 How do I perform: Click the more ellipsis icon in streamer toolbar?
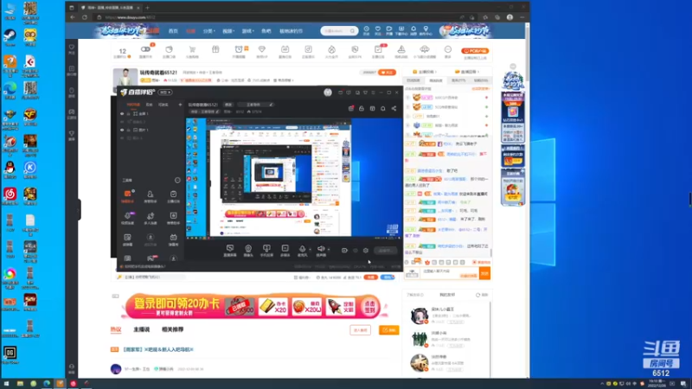pos(447,49)
